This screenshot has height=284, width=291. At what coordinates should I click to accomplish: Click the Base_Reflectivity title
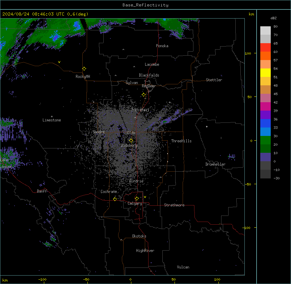coord(145,5)
